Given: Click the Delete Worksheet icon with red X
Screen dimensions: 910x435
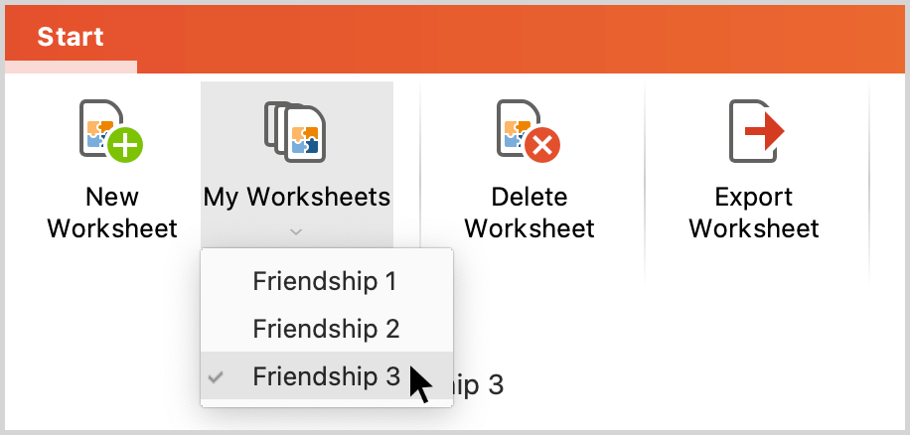Looking at the screenshot, I should 529,131.
